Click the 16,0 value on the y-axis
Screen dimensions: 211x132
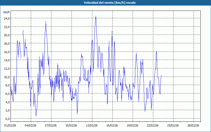click(x=6, y=52)
